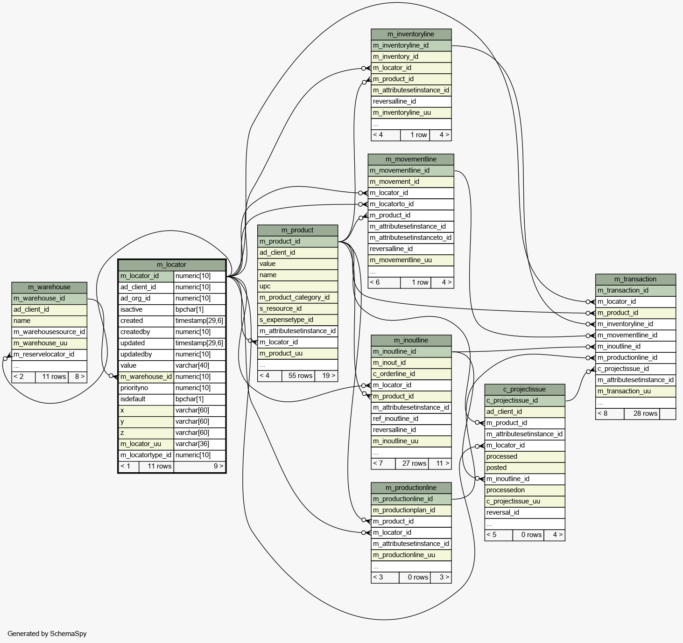Click 'varchar[40]' type for value
This screenshot has width=683, height=643.
[x=199, y=365]
